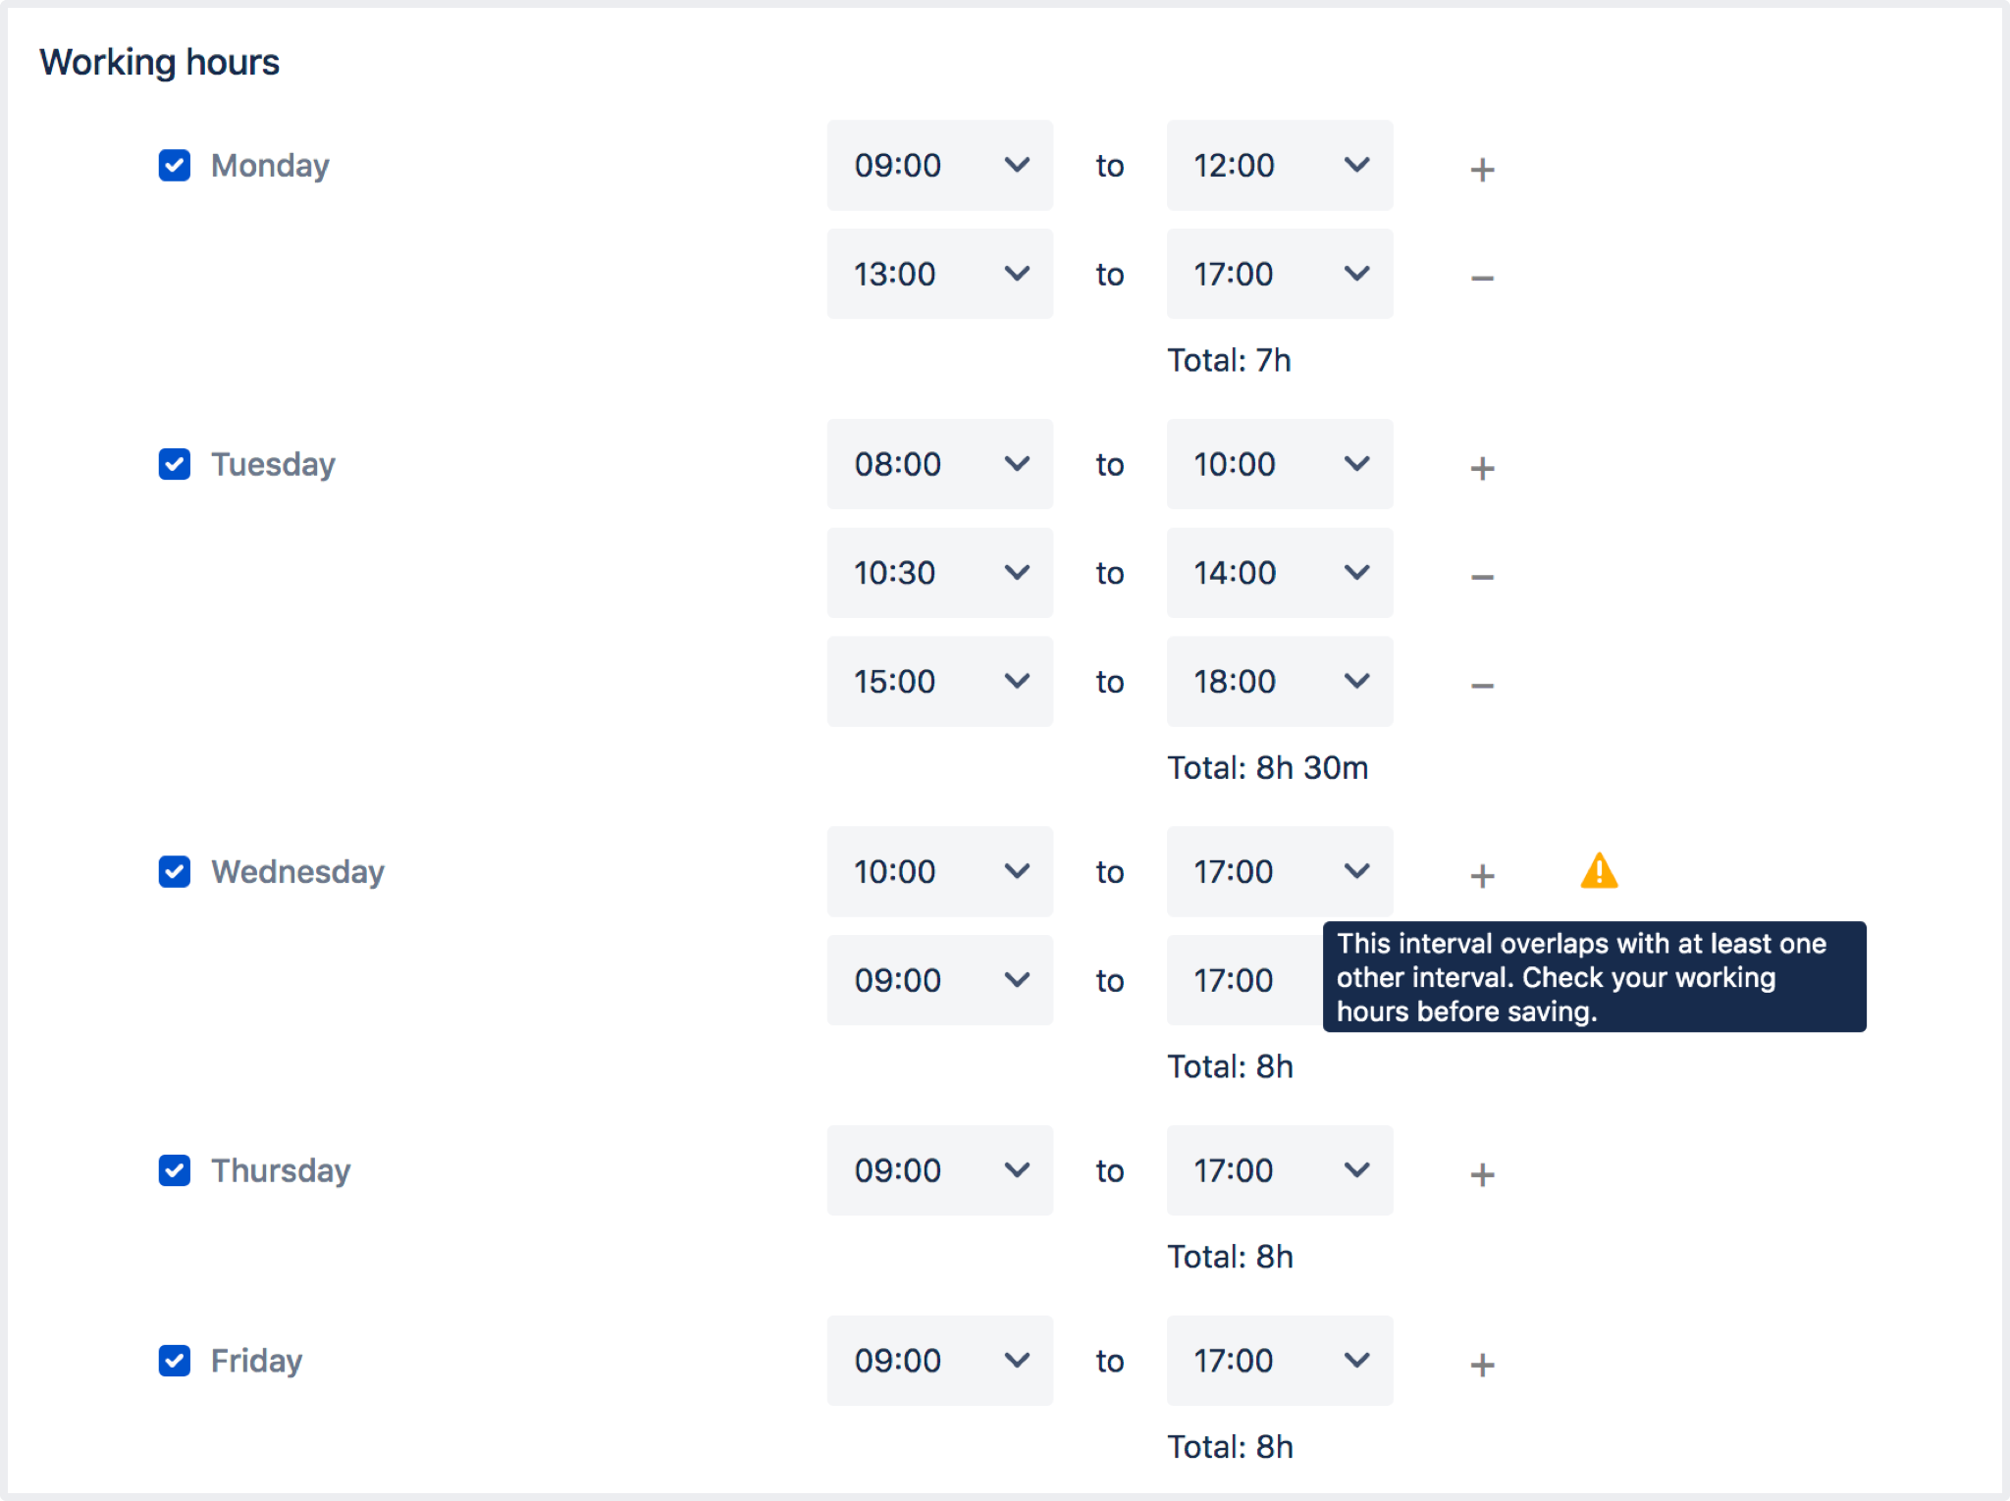The image size is (2010, 1501).
Task: Toggle Monday working day checkbox
Action: (x=174, y=166)
